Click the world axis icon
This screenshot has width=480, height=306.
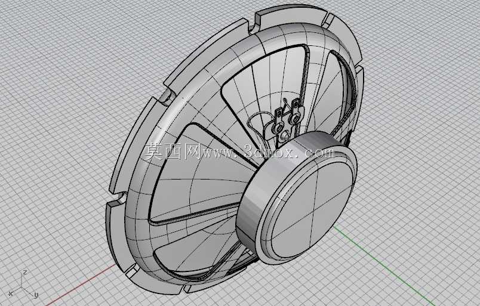click(23, 285)
